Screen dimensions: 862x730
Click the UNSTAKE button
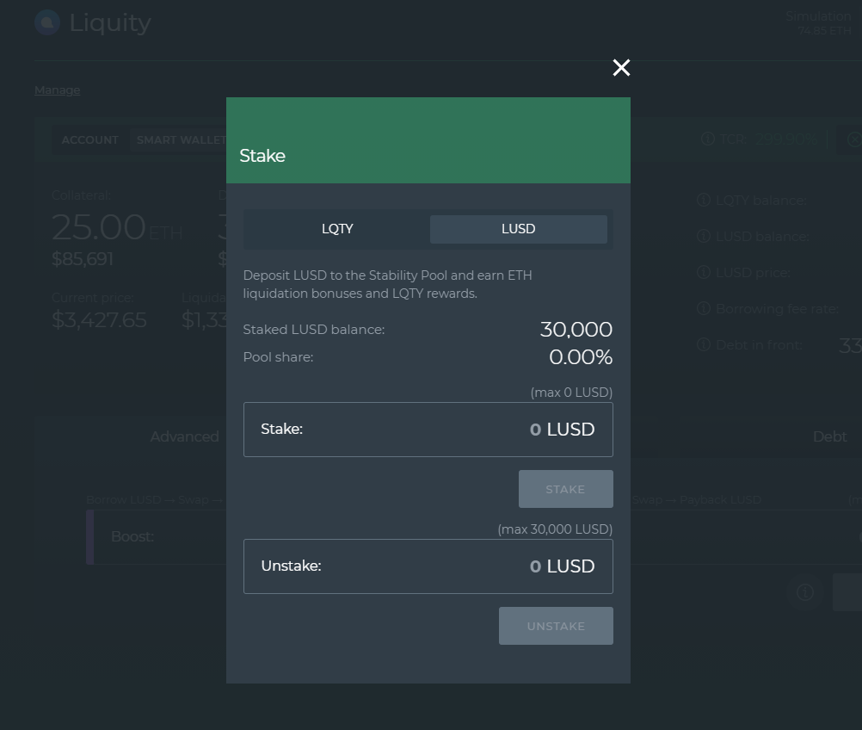tap(556, 626)
